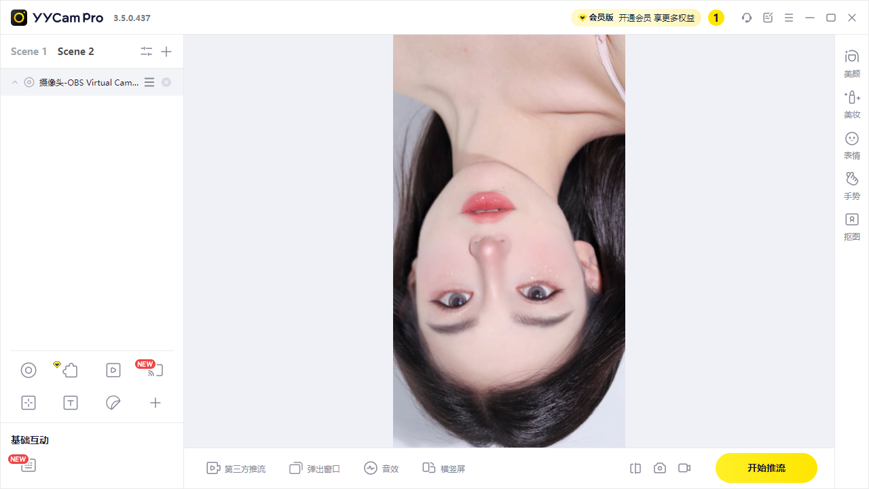This screenshot has height=489, width=869.
Task: Open the 表情 expression effects panel
Action: pyautogui.click(x=852, y=145)
